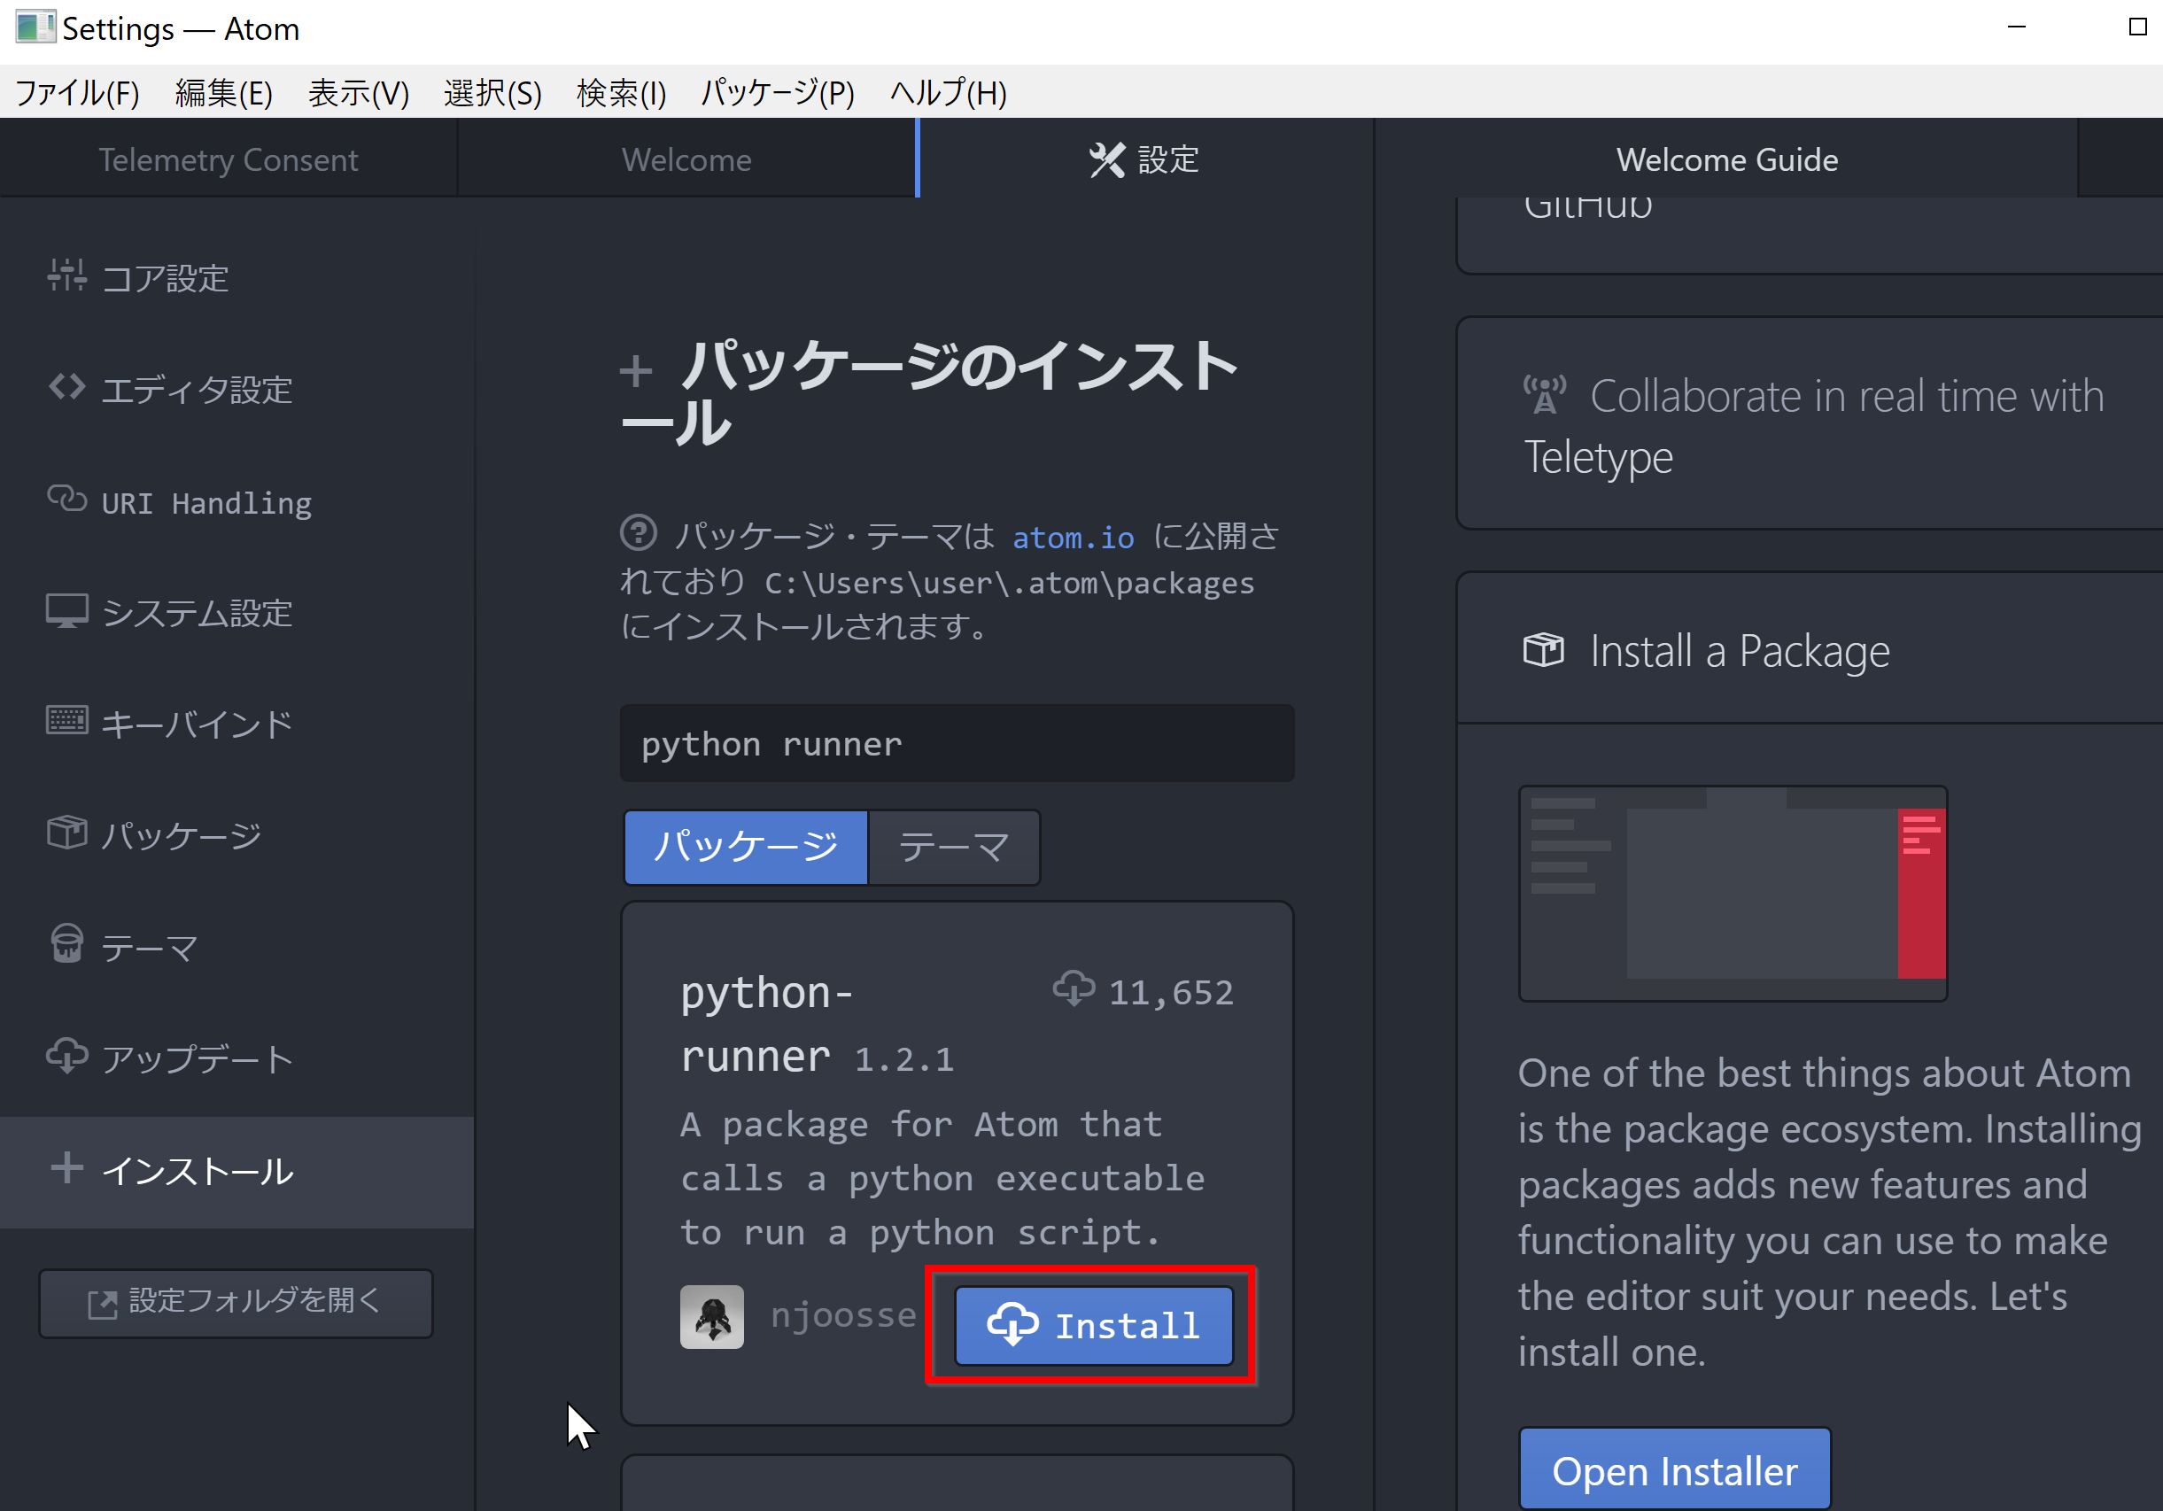Click the njoosse author name
The height and width of the screenshot is (1511, 2163).
point(844,1314)
